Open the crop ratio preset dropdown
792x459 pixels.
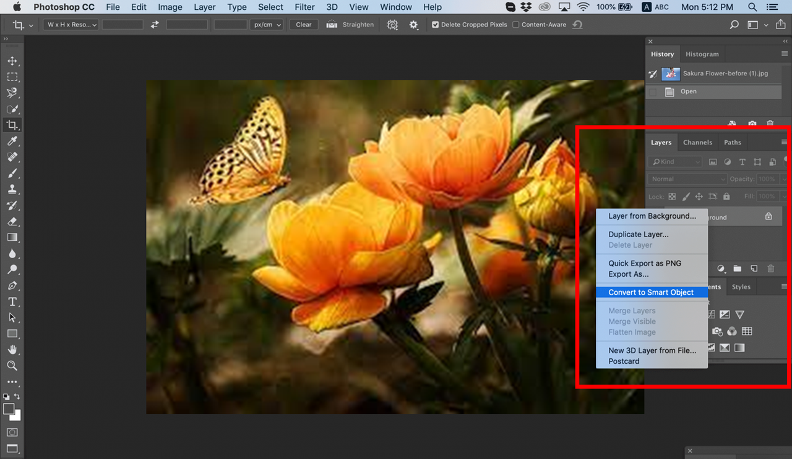(70, 24)
